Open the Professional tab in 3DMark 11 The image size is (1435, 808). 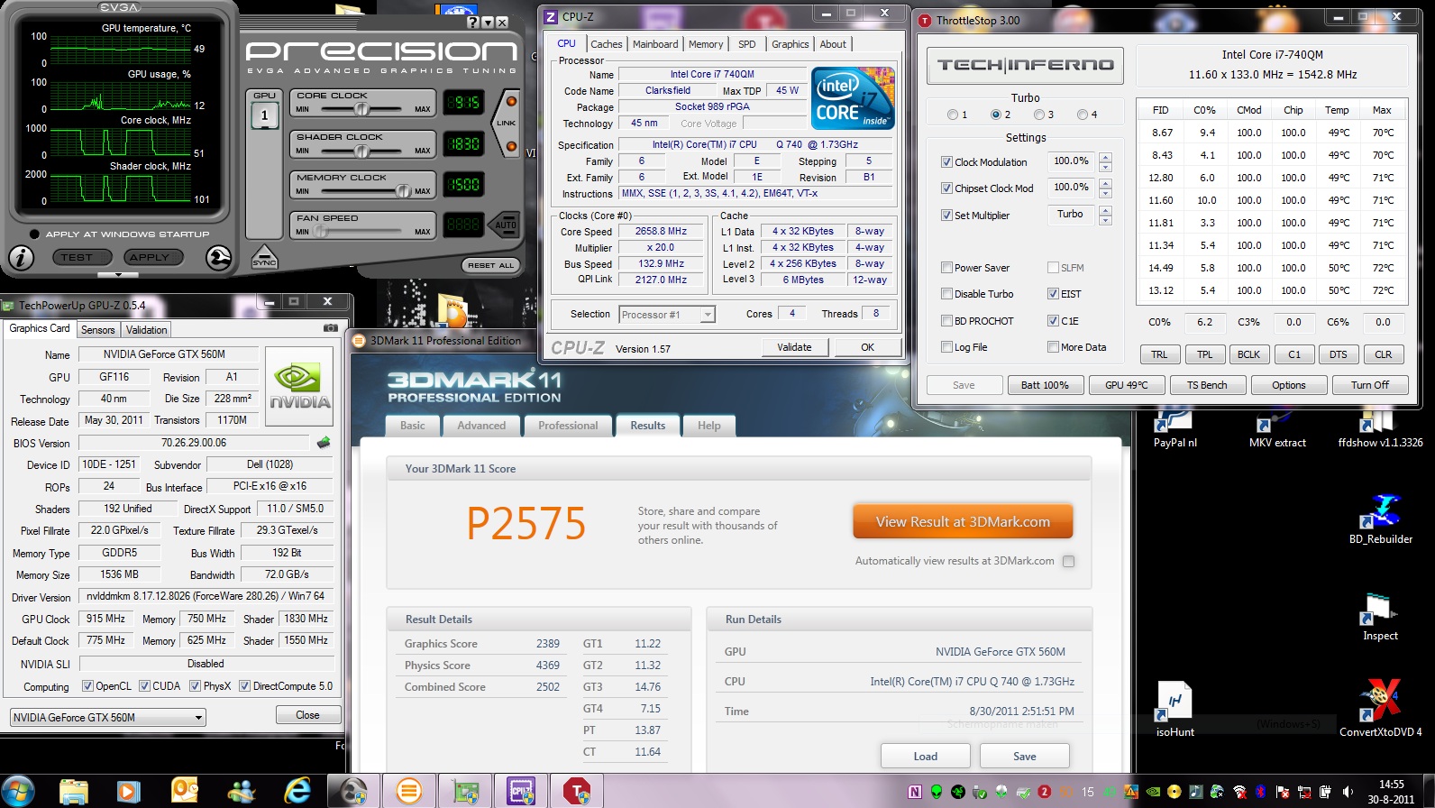tap(568, 426)
